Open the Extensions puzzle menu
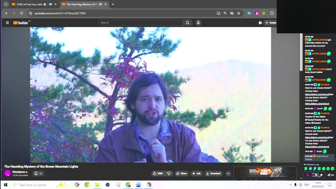Image resolution: width=336 pixels, height=189 pixels. [x=272, y=13]
